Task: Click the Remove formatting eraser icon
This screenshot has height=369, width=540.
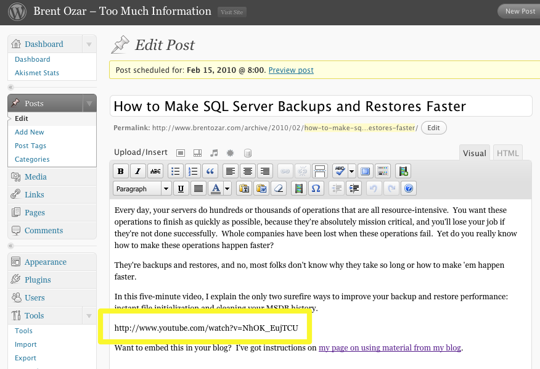Action: coord(279,189)
